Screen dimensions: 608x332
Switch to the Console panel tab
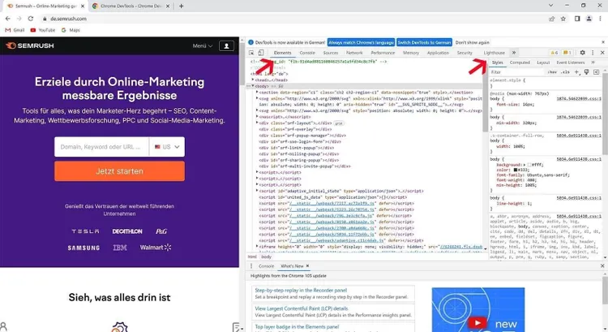pos(307,53)
